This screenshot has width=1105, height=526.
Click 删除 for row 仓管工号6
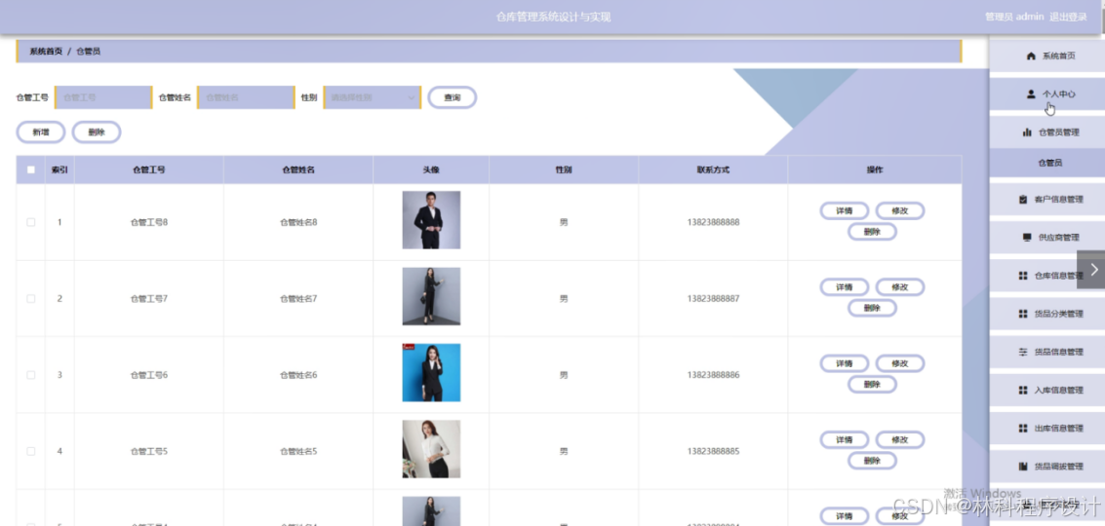pyautogui.click(x=872, y=385)
